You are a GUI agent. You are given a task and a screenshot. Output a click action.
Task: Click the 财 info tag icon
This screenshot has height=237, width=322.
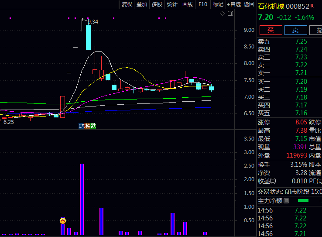[x=81, y=126]
